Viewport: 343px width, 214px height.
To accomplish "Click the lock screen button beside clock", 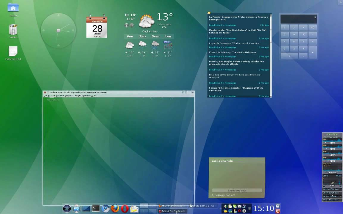I will point(277,206).
